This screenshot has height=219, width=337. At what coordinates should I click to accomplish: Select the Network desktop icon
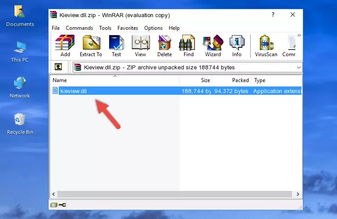[20, 87]
